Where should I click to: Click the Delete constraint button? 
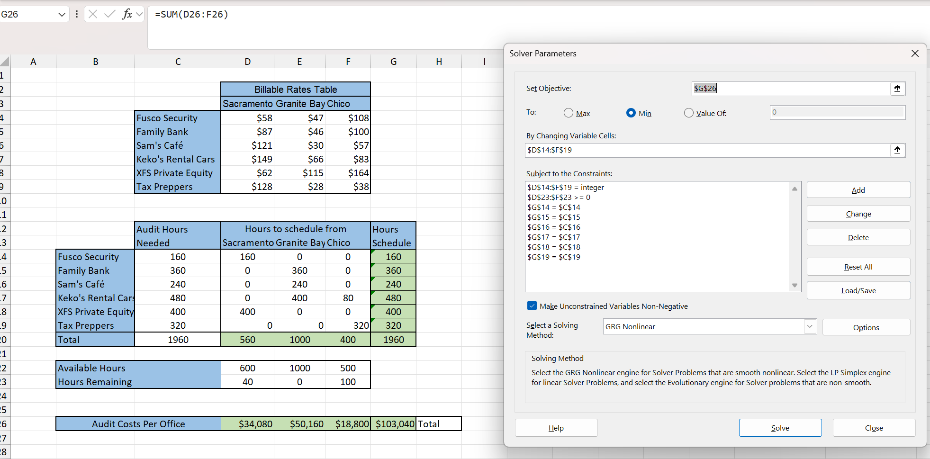[858, 237]
